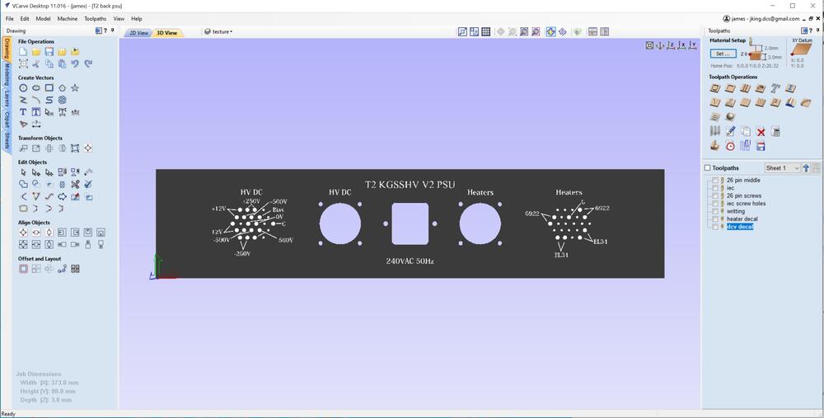Move toolpath up with the arrow button
The height and width of the screenshot is (418, 824).
[x=807, y=168]
